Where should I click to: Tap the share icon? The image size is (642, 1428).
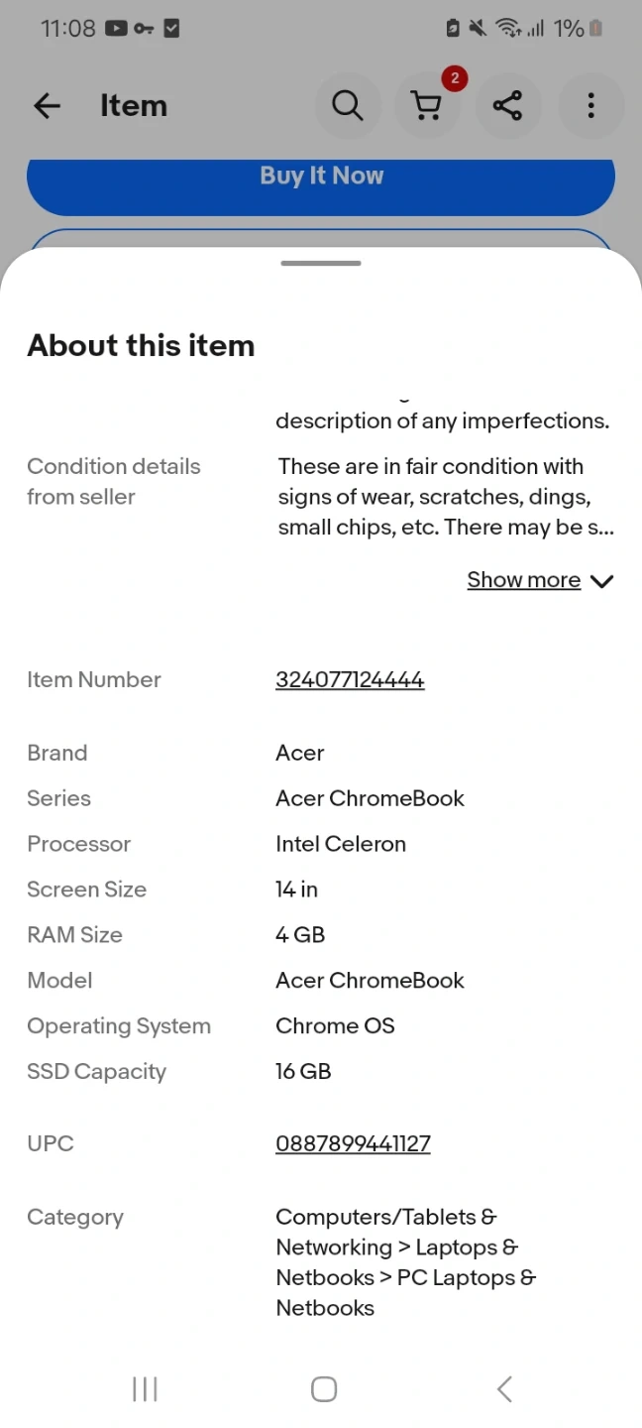click(507, 105)
